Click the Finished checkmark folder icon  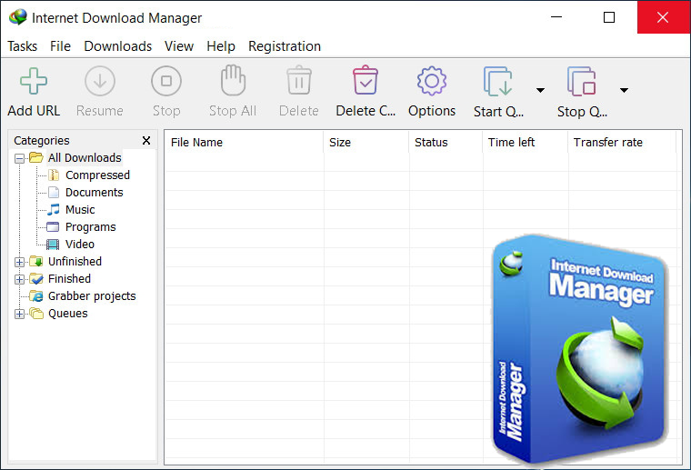coord(36,279)
